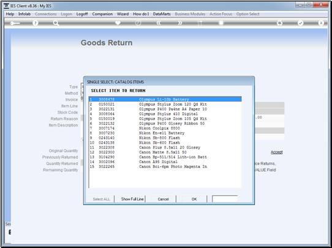The width and height of the screenshot is (332, 248).
Task: Select Canon A95 Digital row
Action: pos(165,162)
